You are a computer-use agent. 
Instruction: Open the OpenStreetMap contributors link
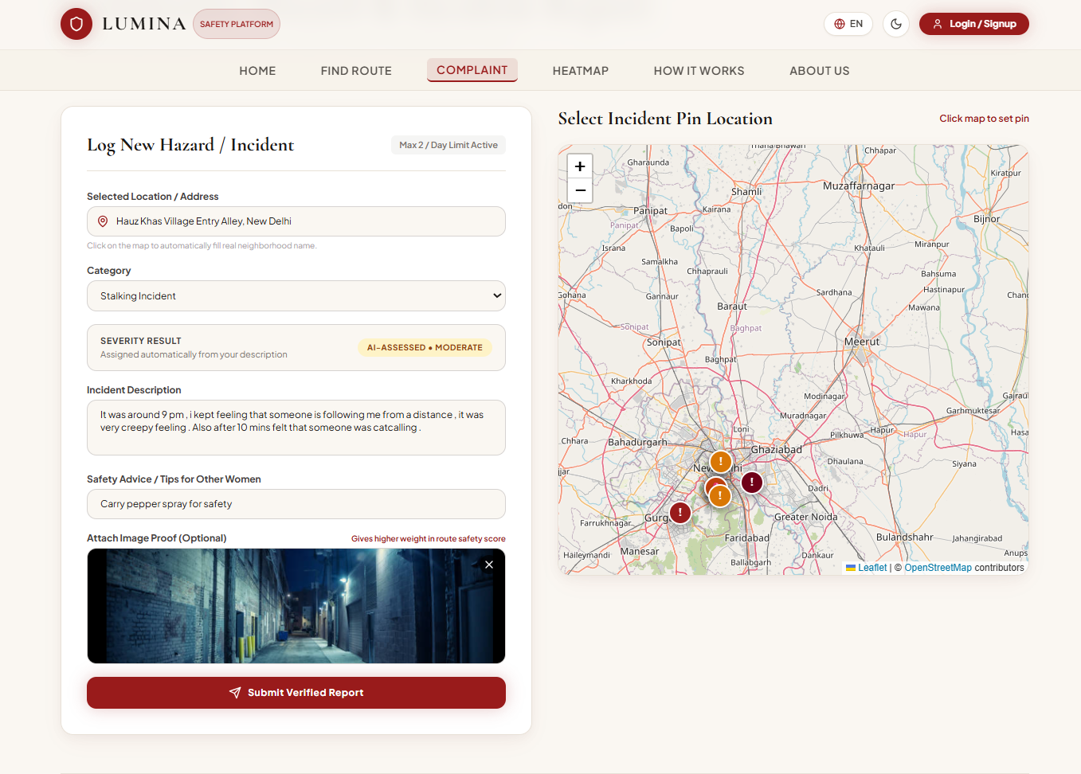click(x=938, y=568)
